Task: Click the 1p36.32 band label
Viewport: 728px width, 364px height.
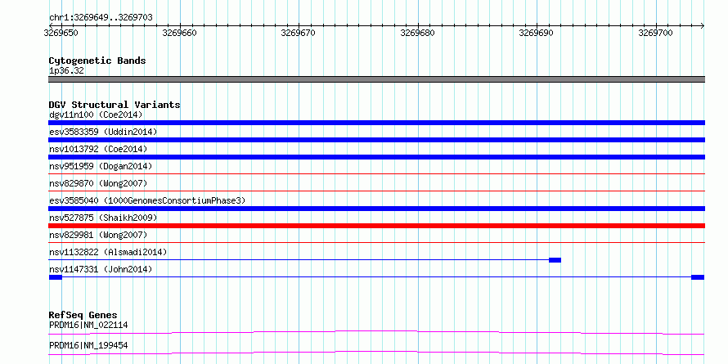Action: [66, 71]
